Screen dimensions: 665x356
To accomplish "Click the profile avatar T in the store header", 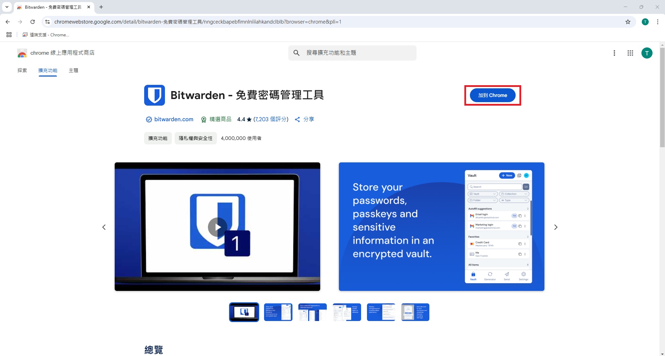I will tap(647, 53).
